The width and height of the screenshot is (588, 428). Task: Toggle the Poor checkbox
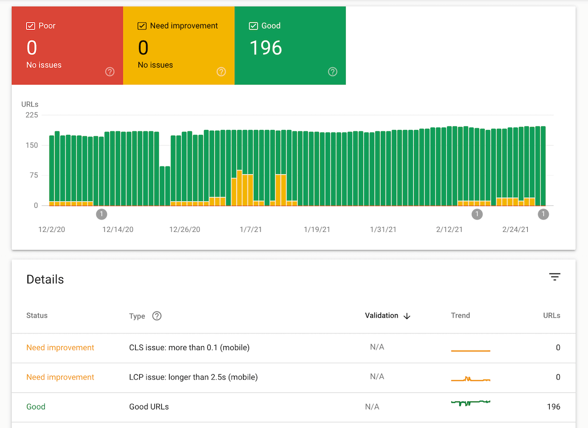click(31, 25)
